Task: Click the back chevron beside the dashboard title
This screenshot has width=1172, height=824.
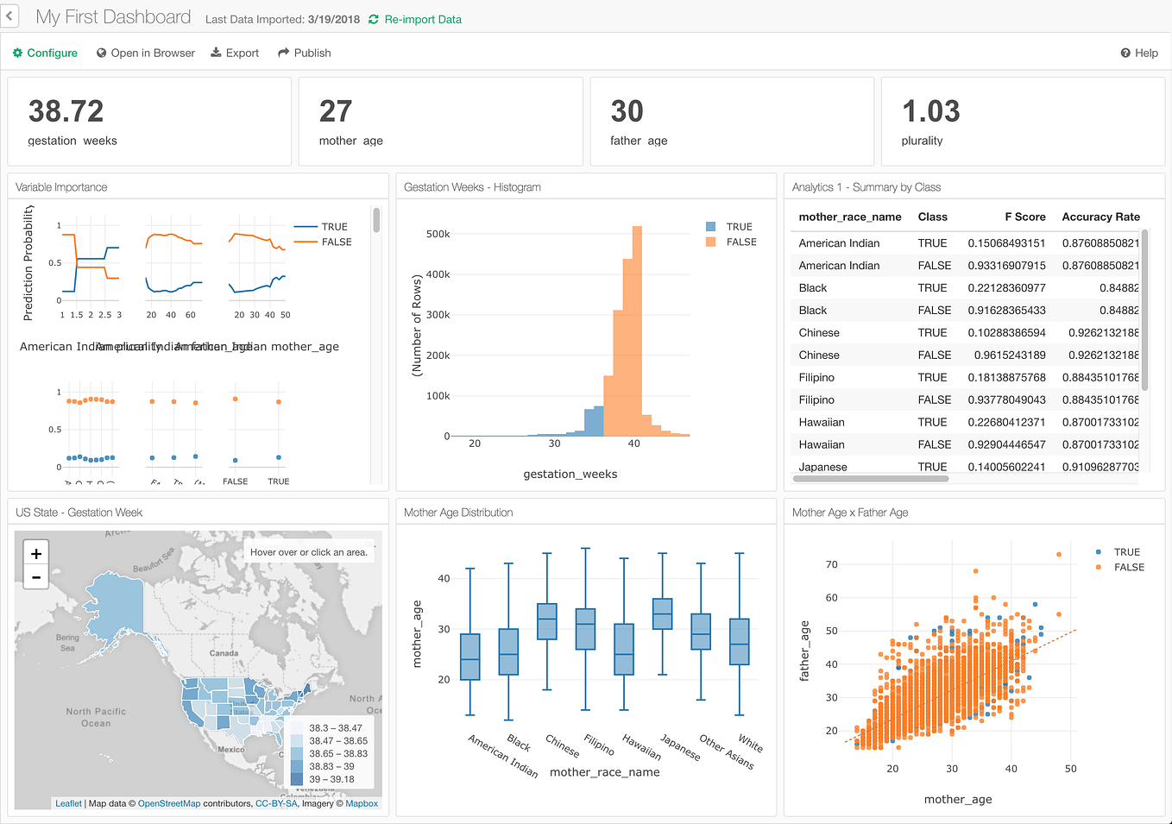Action: (x=9, y=16)
